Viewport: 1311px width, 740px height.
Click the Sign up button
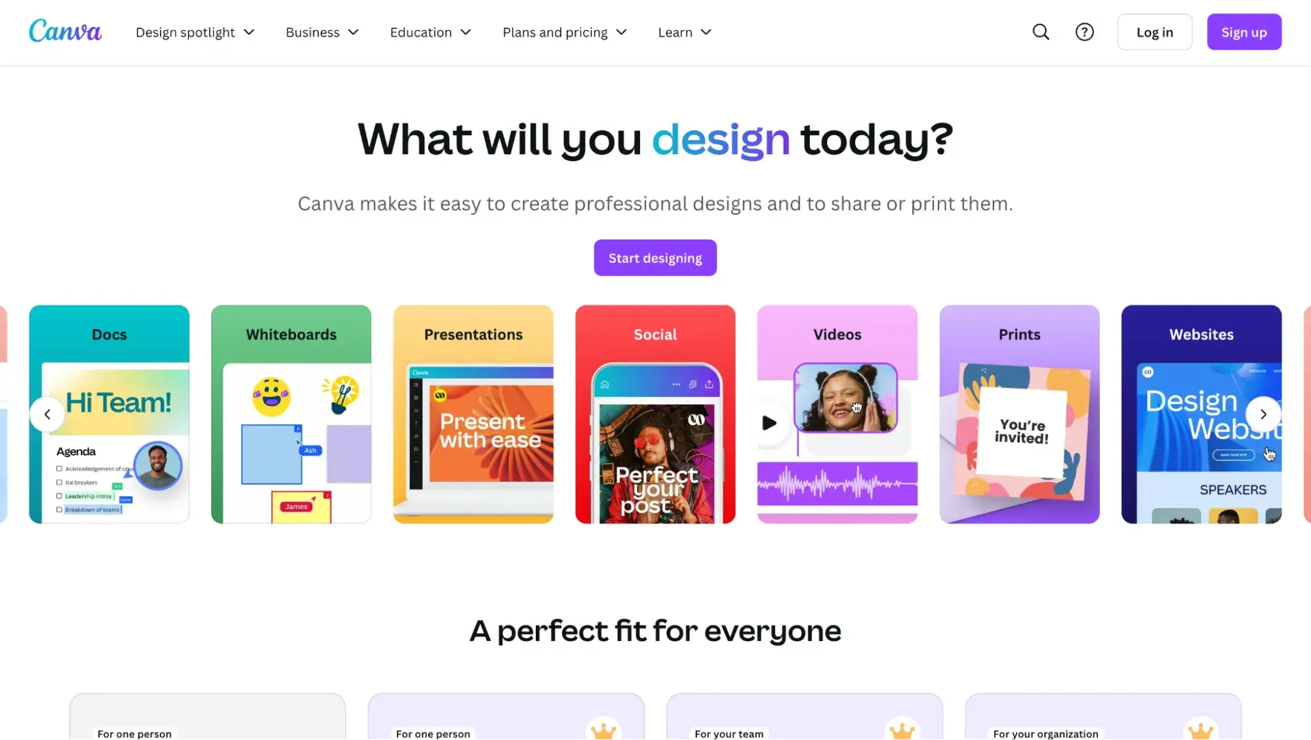click(1243, 31)
